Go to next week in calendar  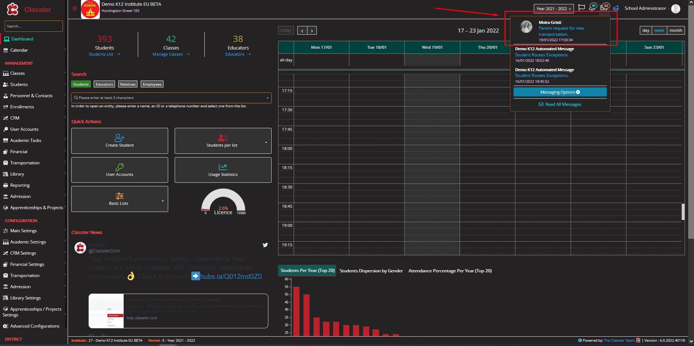coord(312,31)
